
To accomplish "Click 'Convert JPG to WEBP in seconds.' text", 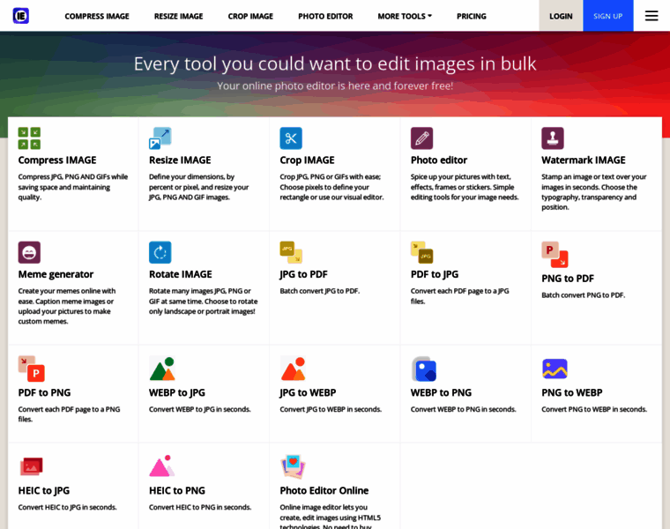I will point(331,409).
